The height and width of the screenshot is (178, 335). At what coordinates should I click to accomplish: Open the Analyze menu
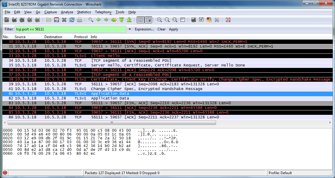(x=67, y=12)
